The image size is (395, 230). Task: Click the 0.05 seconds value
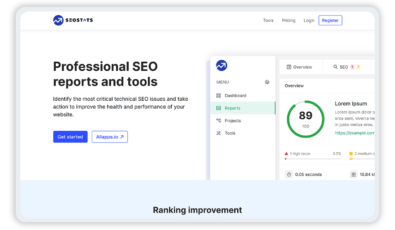pyautogui.click(x=308, y=174)
